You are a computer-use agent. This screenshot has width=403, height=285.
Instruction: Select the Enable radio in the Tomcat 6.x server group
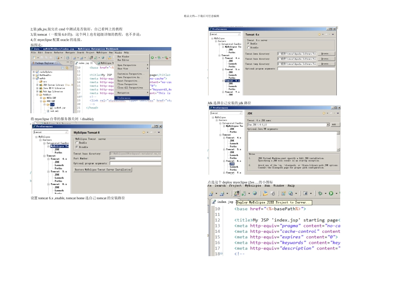pos(248,44)
